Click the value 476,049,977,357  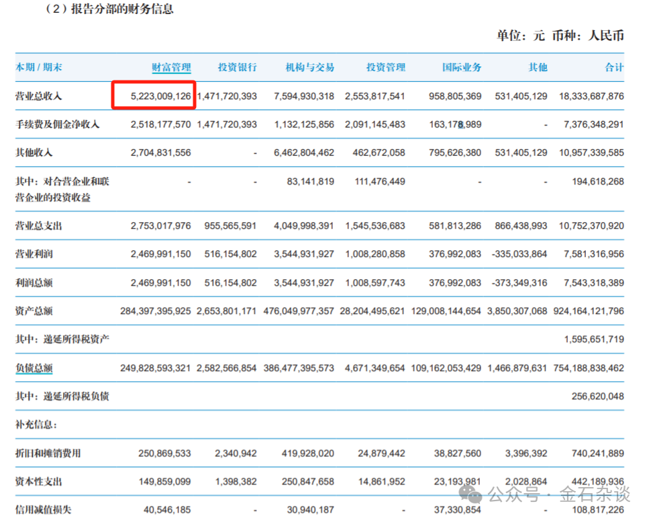point(299,311)
